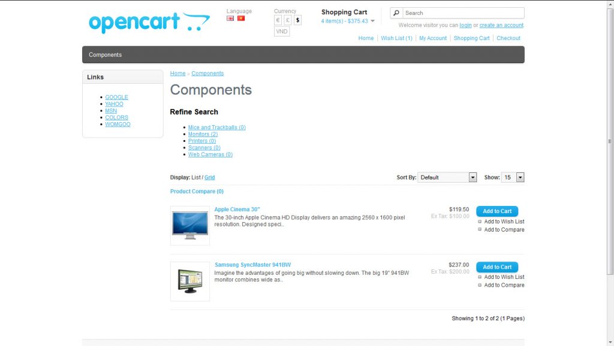
Task: Refine search to Web Cameras (0)
Action: tap(210, 154)
